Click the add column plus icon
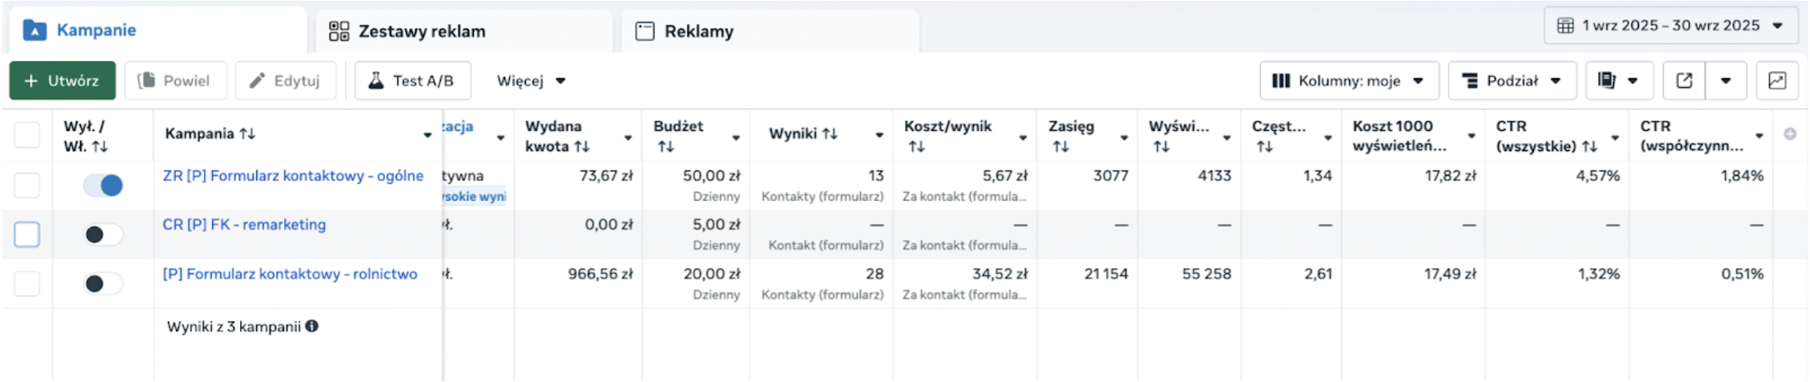This screenshot has width=1810, height=382. pos(1790,134)
